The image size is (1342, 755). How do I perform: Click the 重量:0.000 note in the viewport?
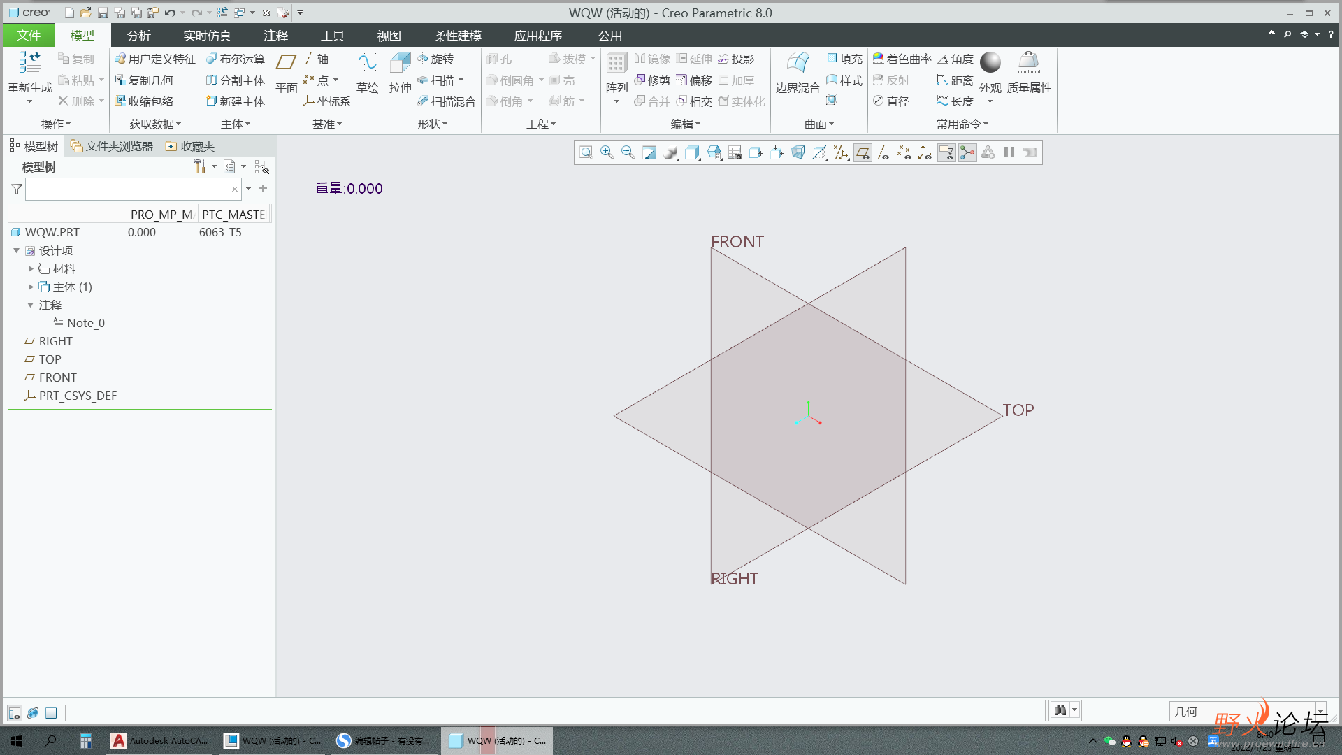(349, 189)
